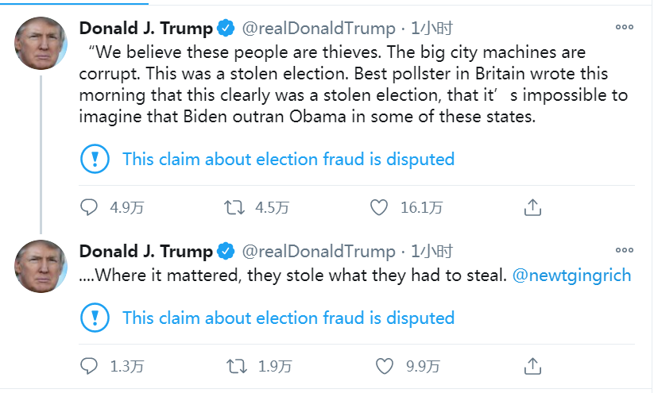
Task: Open more options for second tweet
Action: (625, 251)
